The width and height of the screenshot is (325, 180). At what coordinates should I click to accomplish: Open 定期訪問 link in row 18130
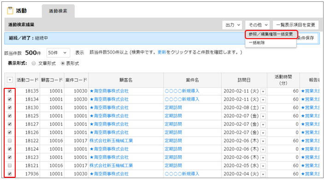click(173, 108)
